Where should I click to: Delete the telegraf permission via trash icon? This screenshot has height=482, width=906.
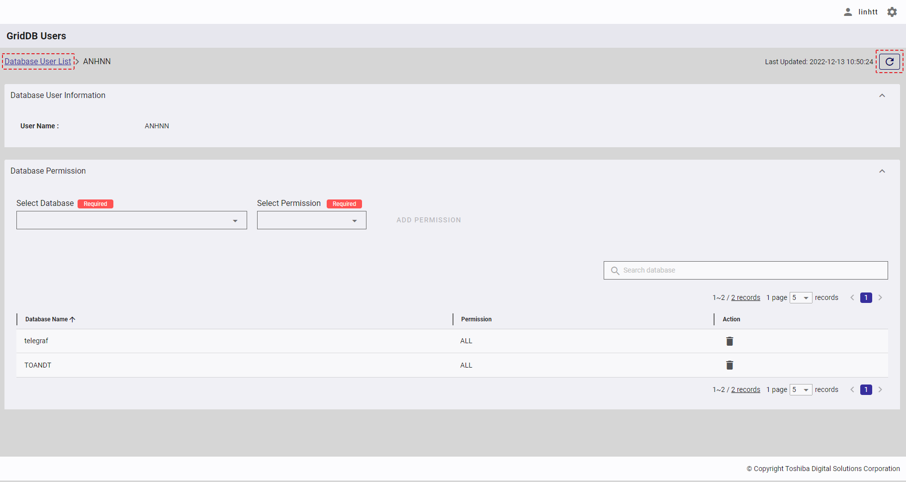(x=729, y=341)
